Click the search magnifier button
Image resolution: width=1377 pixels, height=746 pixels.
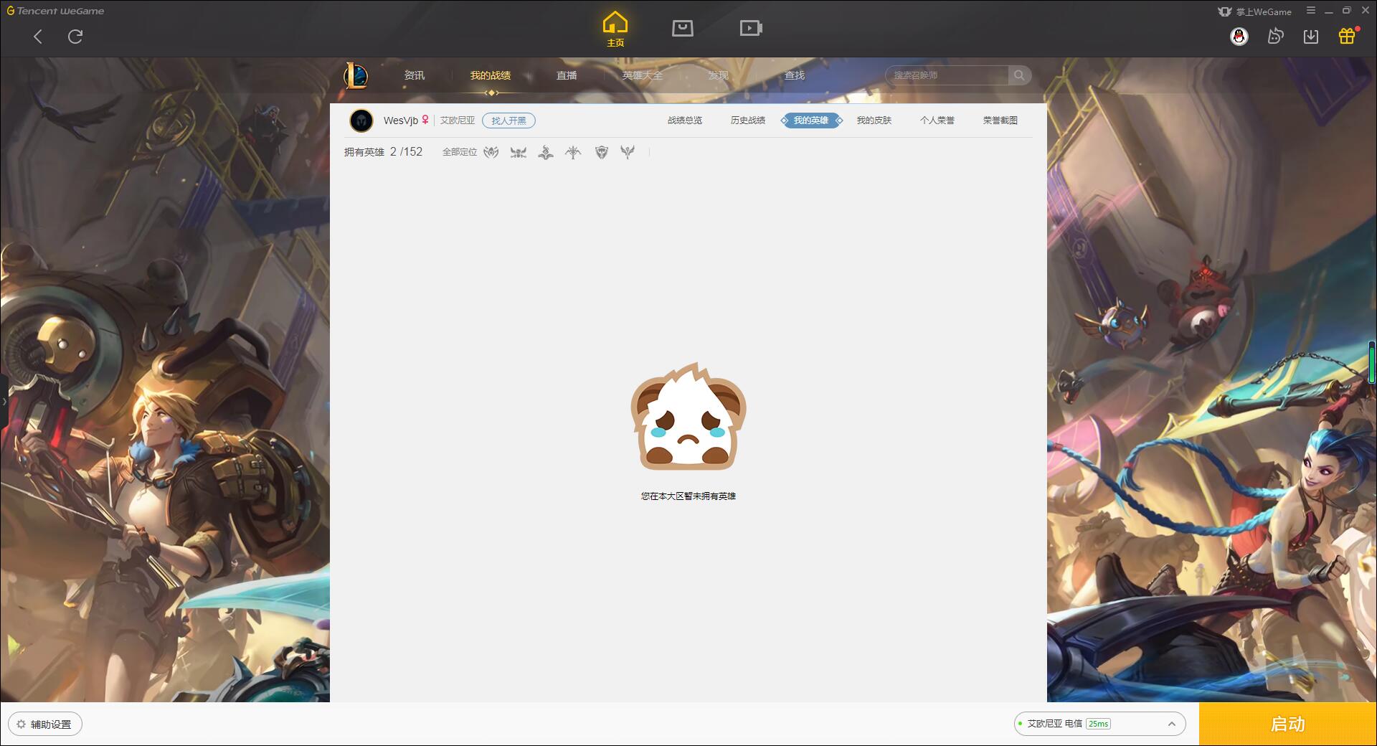pyautogui.click(x=1019, y=75)
